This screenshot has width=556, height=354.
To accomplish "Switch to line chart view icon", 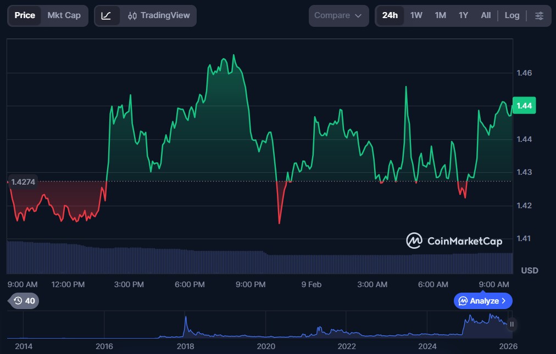I will click(107, 16).
